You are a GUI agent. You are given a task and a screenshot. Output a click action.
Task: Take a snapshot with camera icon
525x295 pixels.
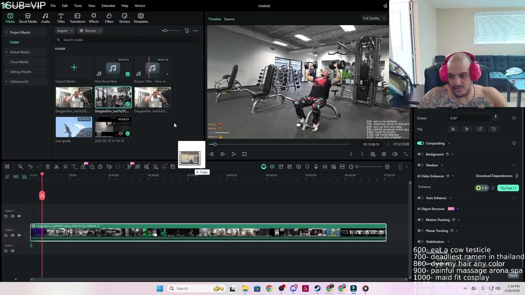point(384,154)
